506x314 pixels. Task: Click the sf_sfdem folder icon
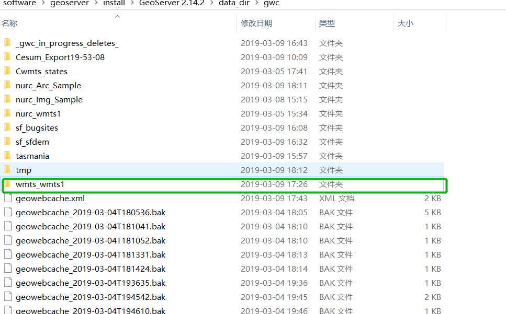coord(7,142)
